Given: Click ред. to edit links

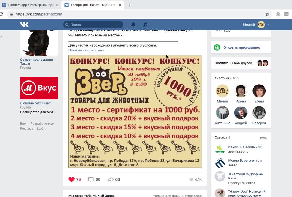Looking at the screenshot, I should (263, 137).
